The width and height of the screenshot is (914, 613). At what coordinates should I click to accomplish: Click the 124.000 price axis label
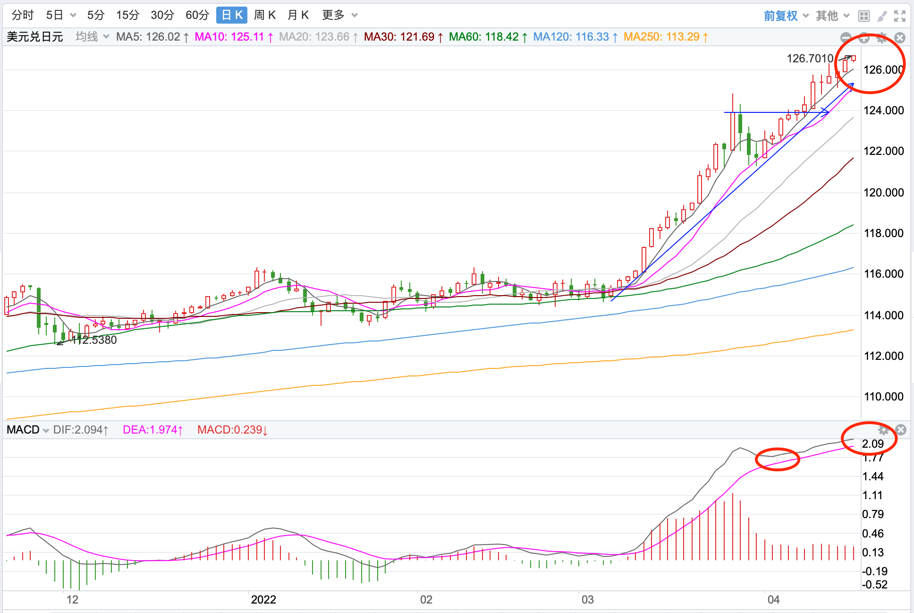click(x=884, y=111)
